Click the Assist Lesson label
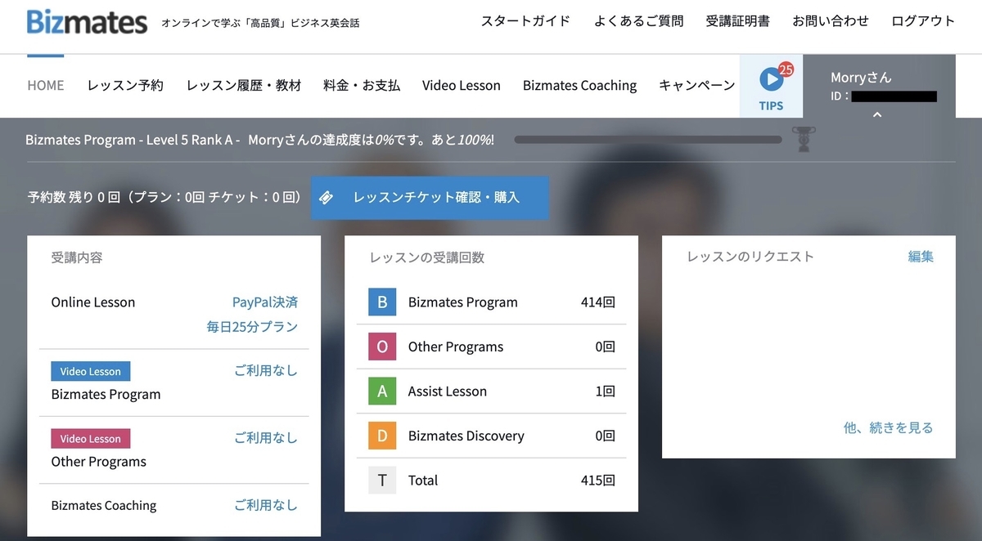The image size is (982, 541). click(448, 391)
